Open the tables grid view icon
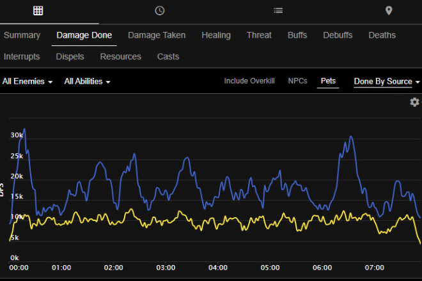The image size is (422, 281). [38, 11]
